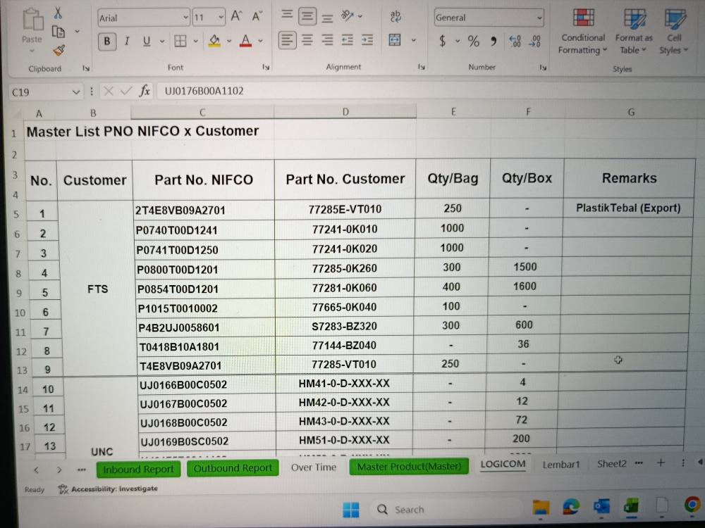Align text to the right

click(327, 40)
